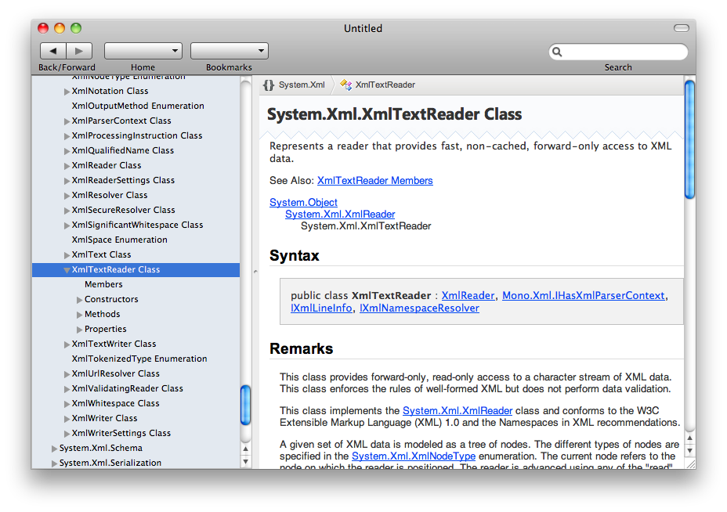Image resolution: width=727 pixels, height=512 pixels.
Task: Expand the XmlReader Class node
Action: click(67, 166)
